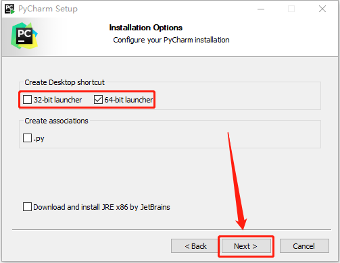Click the PyCharm Setup title bar text
Viewport: 340px width, 263px height.
pyautogui.click(x=48, y=9)
